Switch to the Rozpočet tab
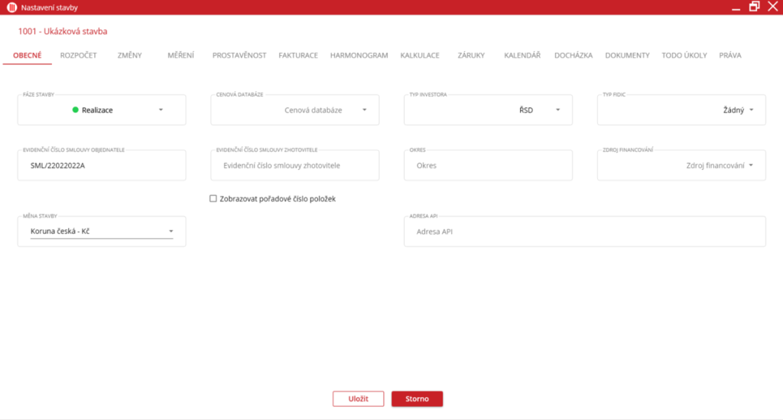783x420 pixels. (78, 56)
